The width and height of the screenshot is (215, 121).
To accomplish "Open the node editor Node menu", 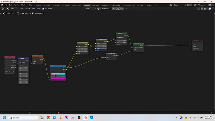I will click(x=39, y=9).
